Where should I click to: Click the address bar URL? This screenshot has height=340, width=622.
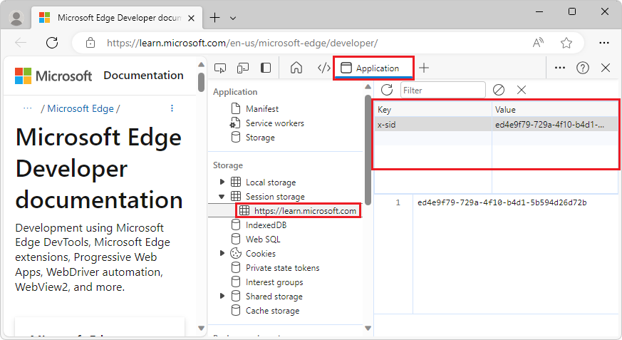tap(242, 43)
